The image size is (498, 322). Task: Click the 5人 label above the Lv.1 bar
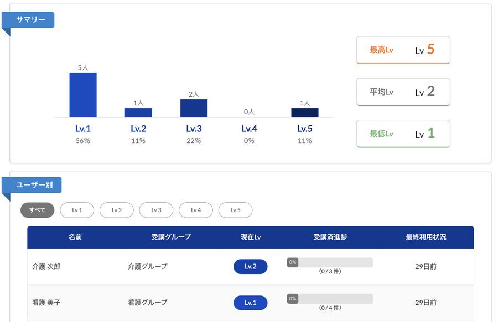coord(83,67)
